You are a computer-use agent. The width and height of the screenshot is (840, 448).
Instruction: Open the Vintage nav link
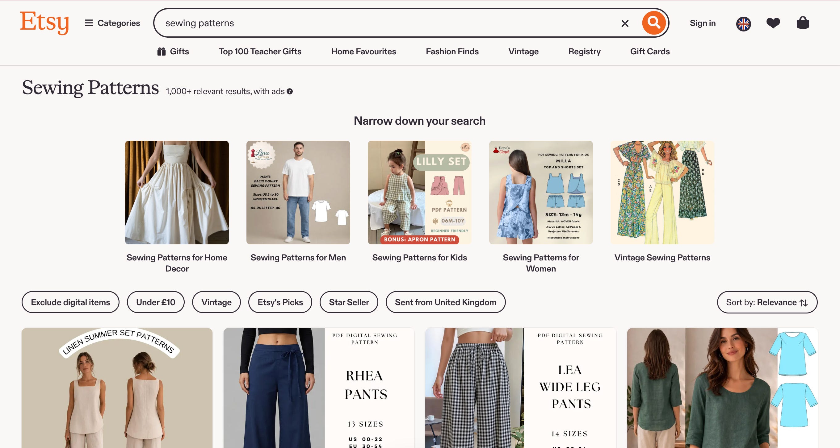point(523,52)
